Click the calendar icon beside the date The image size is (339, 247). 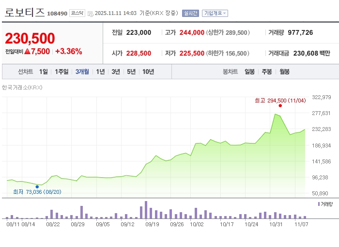[90, 14]
